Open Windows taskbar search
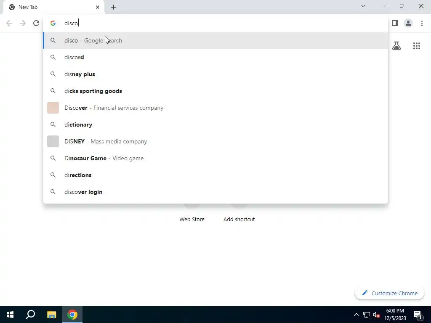Viewport: 431px width, 323px height. [x=30, y=315]
